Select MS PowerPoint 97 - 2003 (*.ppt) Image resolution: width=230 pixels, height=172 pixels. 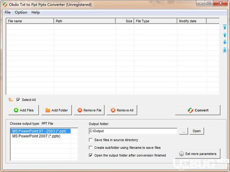click(x=41, y=131)
